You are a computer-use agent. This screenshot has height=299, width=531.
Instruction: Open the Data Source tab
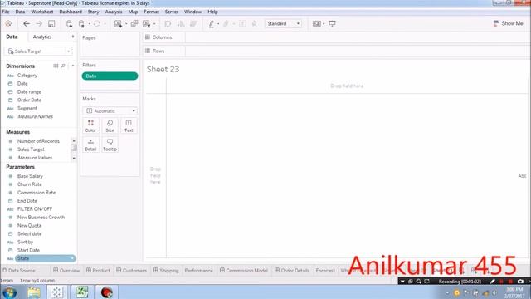19,270
